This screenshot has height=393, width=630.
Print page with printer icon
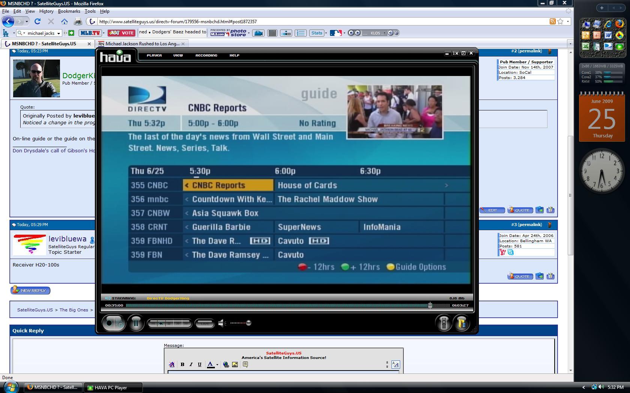[78, 21]
